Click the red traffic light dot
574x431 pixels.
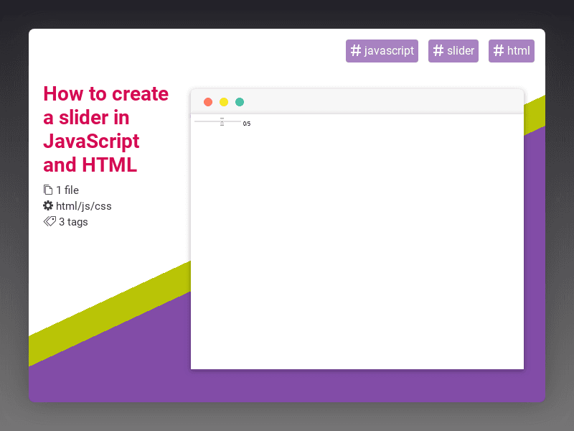click(x=207, y=102)
